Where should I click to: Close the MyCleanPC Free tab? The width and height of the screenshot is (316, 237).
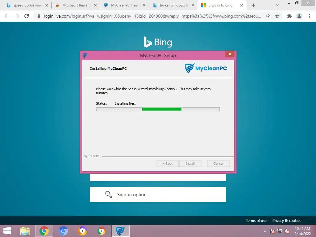(x=144, y=5)
